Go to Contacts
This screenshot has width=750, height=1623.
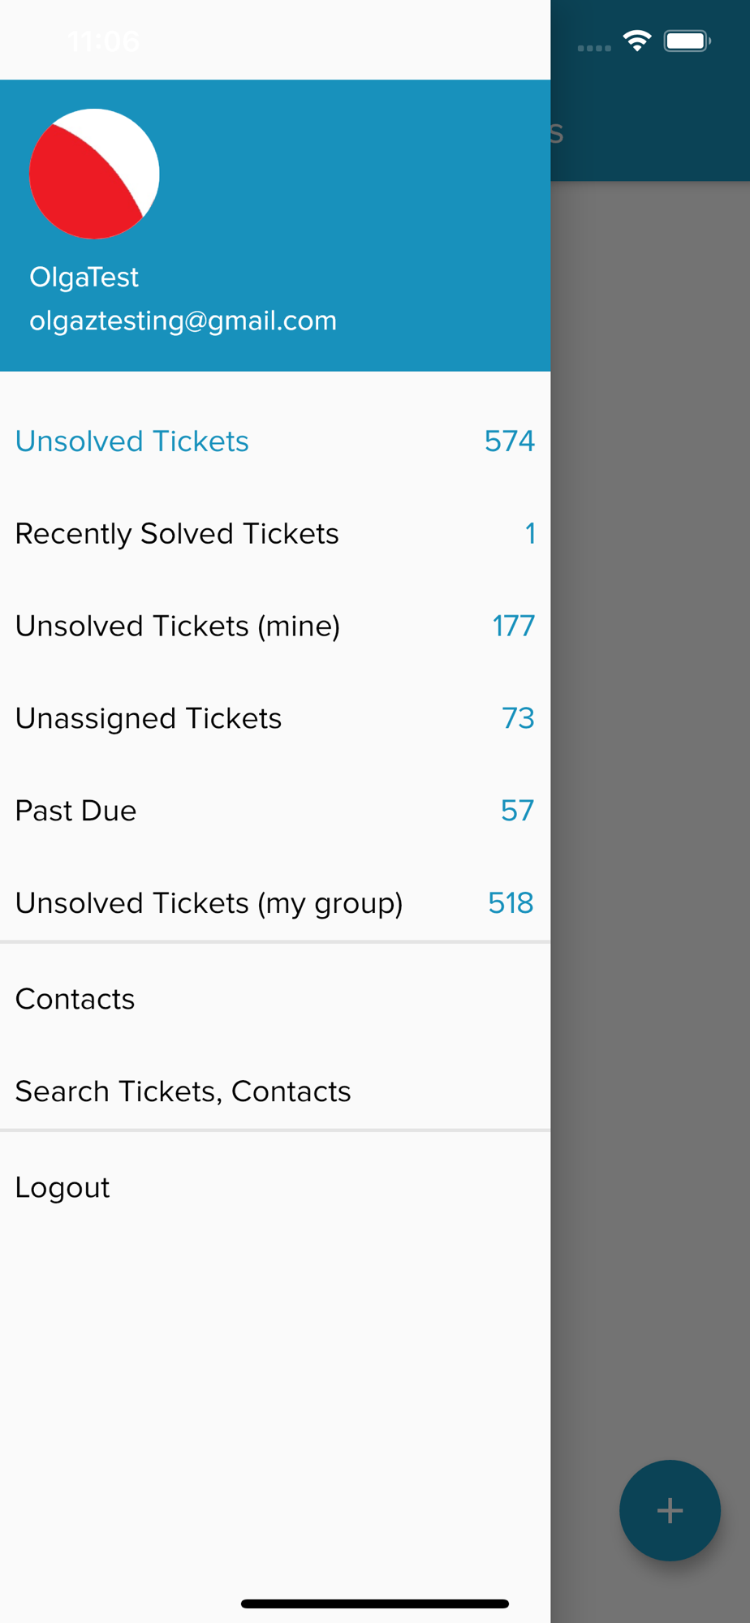(x=275, y=999)
